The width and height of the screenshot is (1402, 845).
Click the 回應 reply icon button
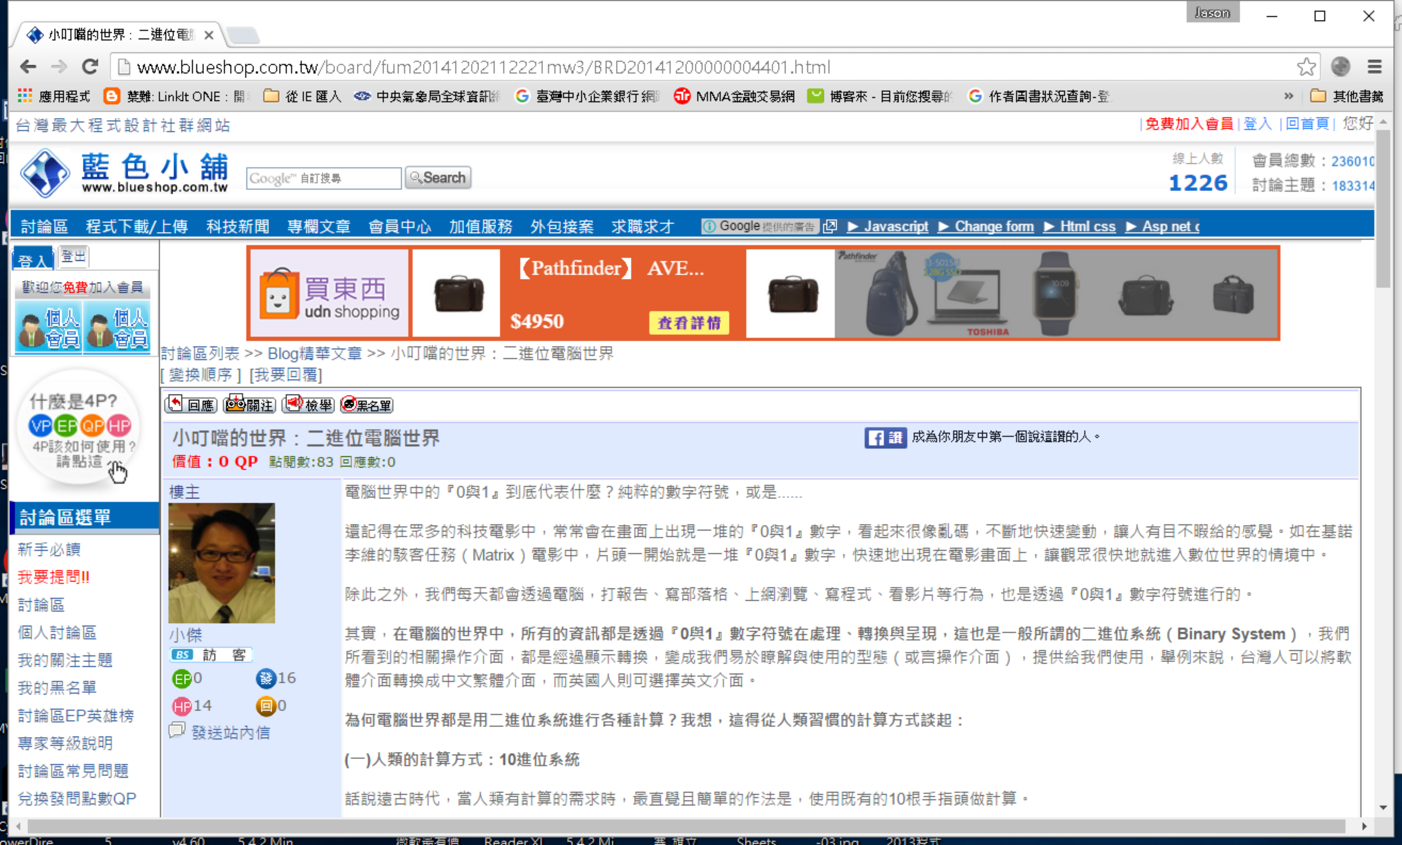(x=191, y=405)
